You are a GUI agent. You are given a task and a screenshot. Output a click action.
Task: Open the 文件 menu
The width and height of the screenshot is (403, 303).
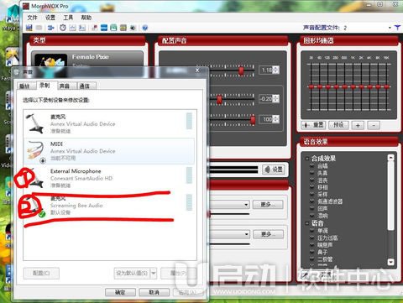click(32, 18)
